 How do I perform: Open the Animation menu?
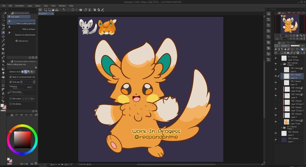20,6
